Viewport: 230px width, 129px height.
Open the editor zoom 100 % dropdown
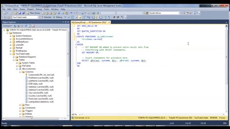click(x=80, y=114)
